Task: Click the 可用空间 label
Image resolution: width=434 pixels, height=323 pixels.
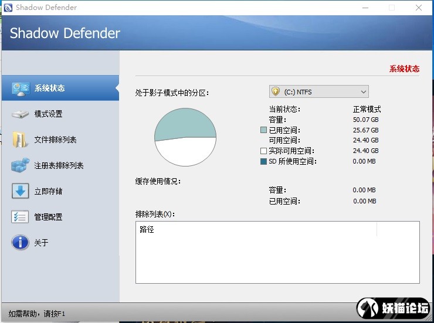Action: 284,140
